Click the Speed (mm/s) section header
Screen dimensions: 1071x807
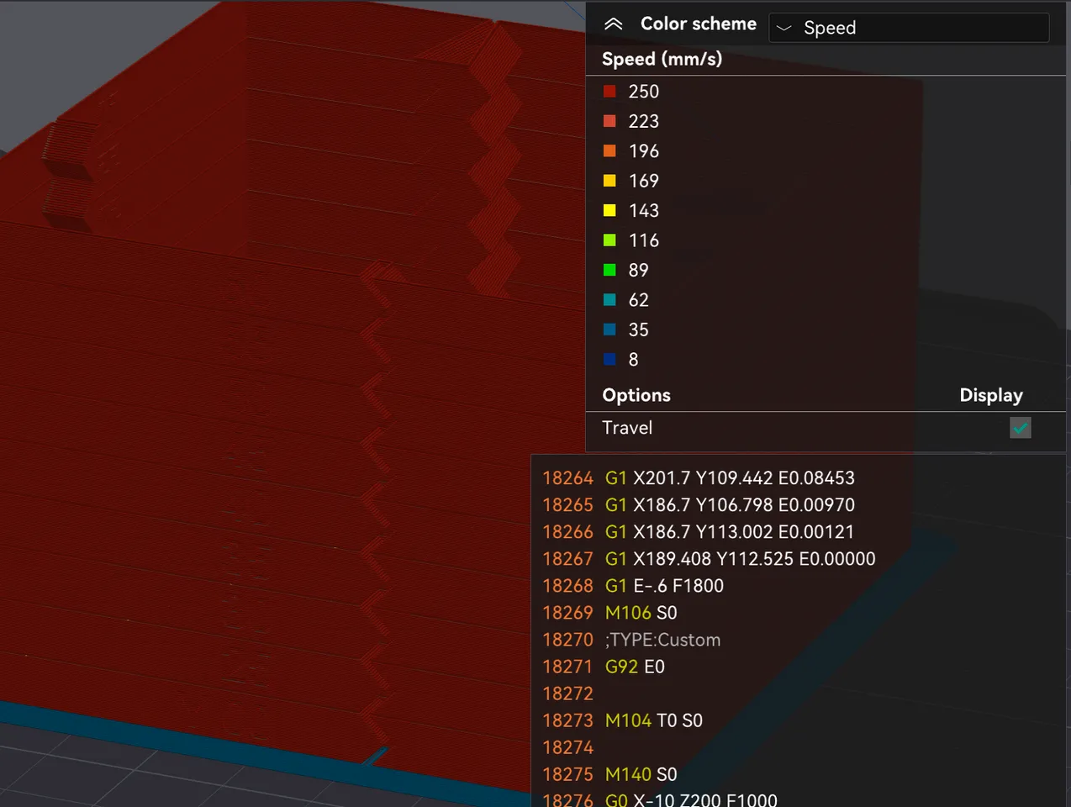662,59
